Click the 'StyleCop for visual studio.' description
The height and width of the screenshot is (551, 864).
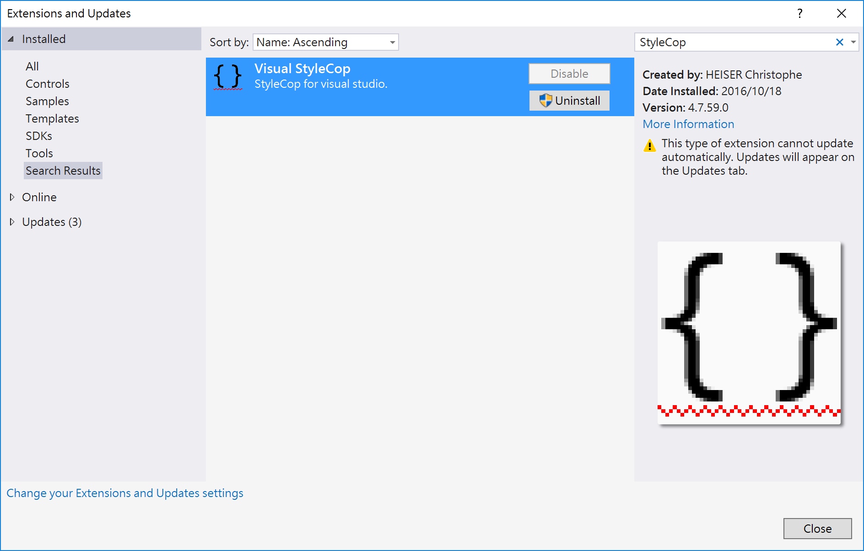click(321, 84)
